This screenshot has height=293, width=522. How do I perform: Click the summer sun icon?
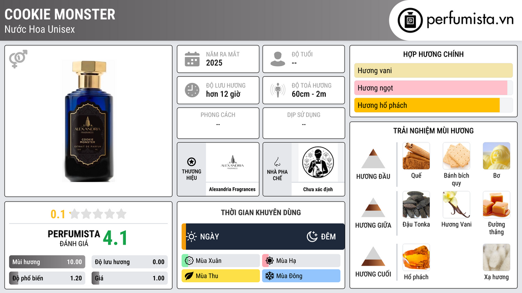(x=270, y=261)
